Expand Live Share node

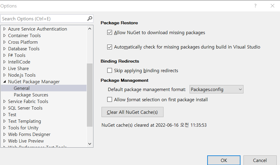pos(5,68)
